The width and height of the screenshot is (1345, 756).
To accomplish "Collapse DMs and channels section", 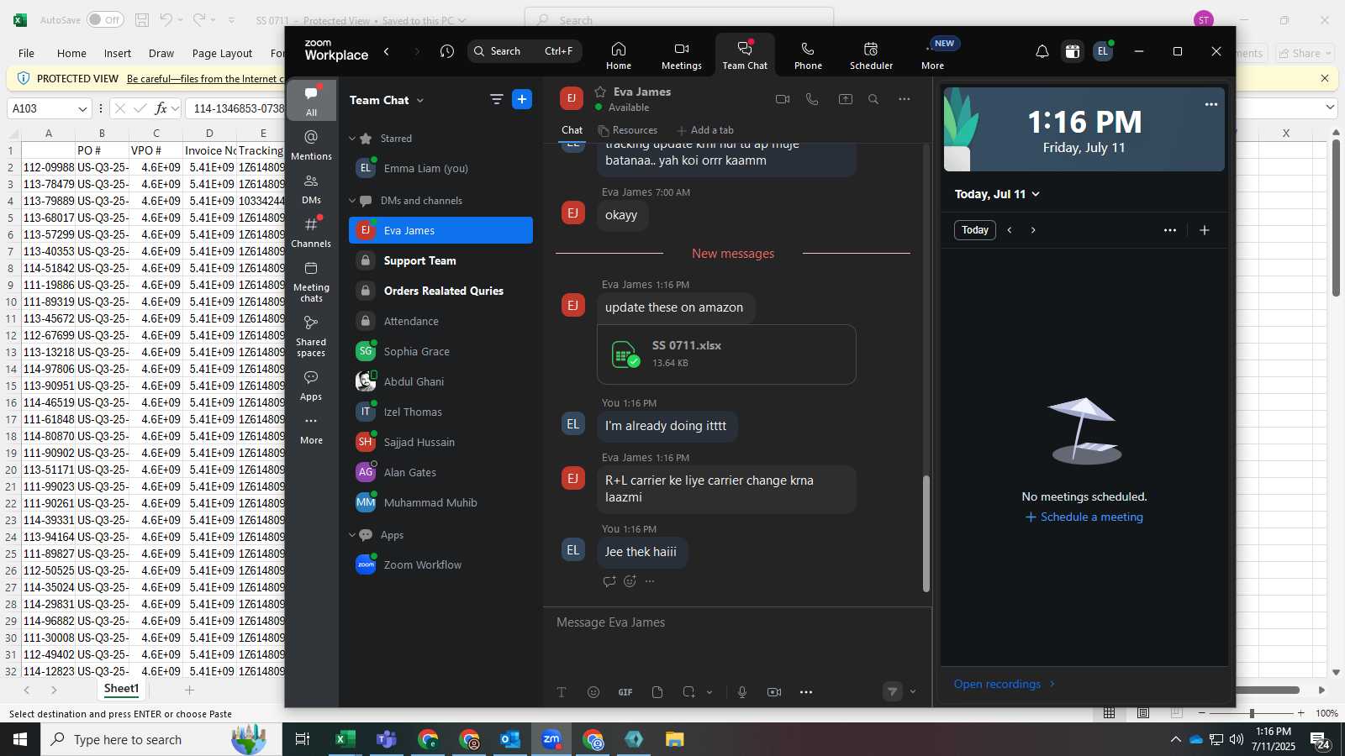I will [x=352, y=201].
